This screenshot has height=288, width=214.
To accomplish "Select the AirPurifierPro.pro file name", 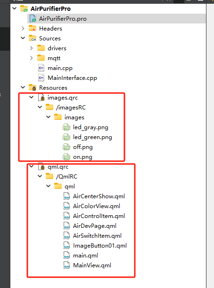I will click(63, 19).
